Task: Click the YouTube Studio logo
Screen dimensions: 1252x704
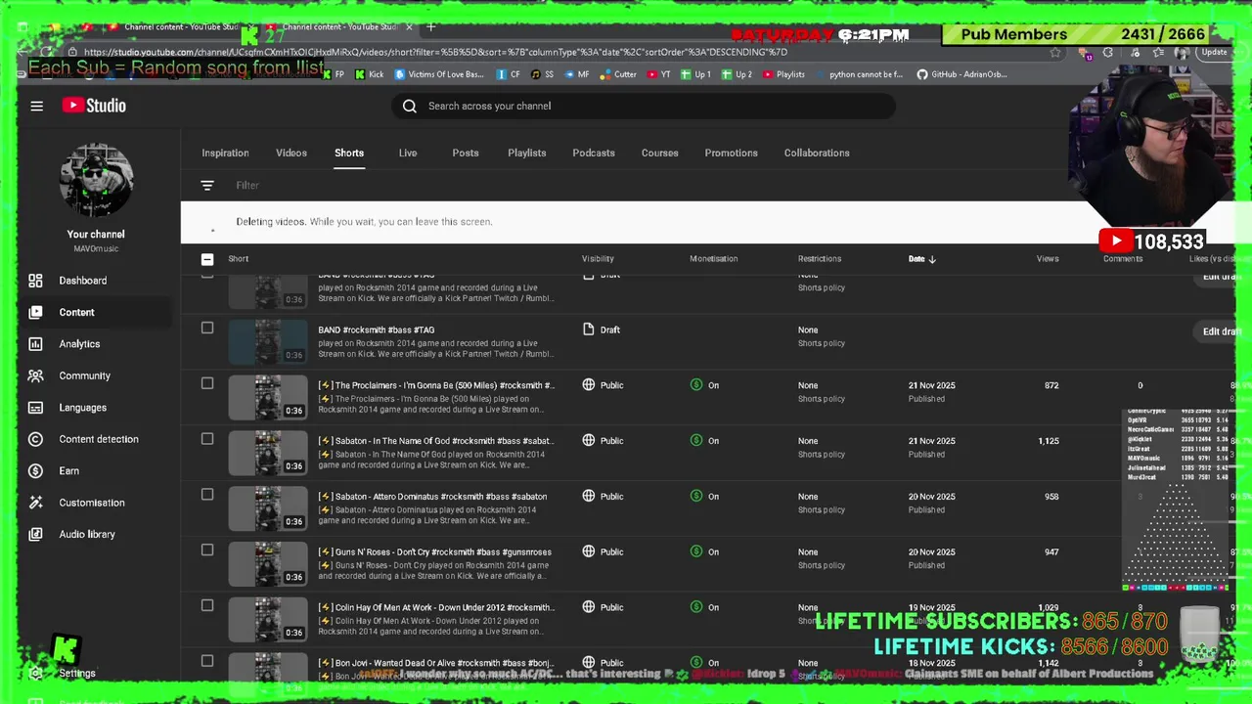Action: point(94,106)
